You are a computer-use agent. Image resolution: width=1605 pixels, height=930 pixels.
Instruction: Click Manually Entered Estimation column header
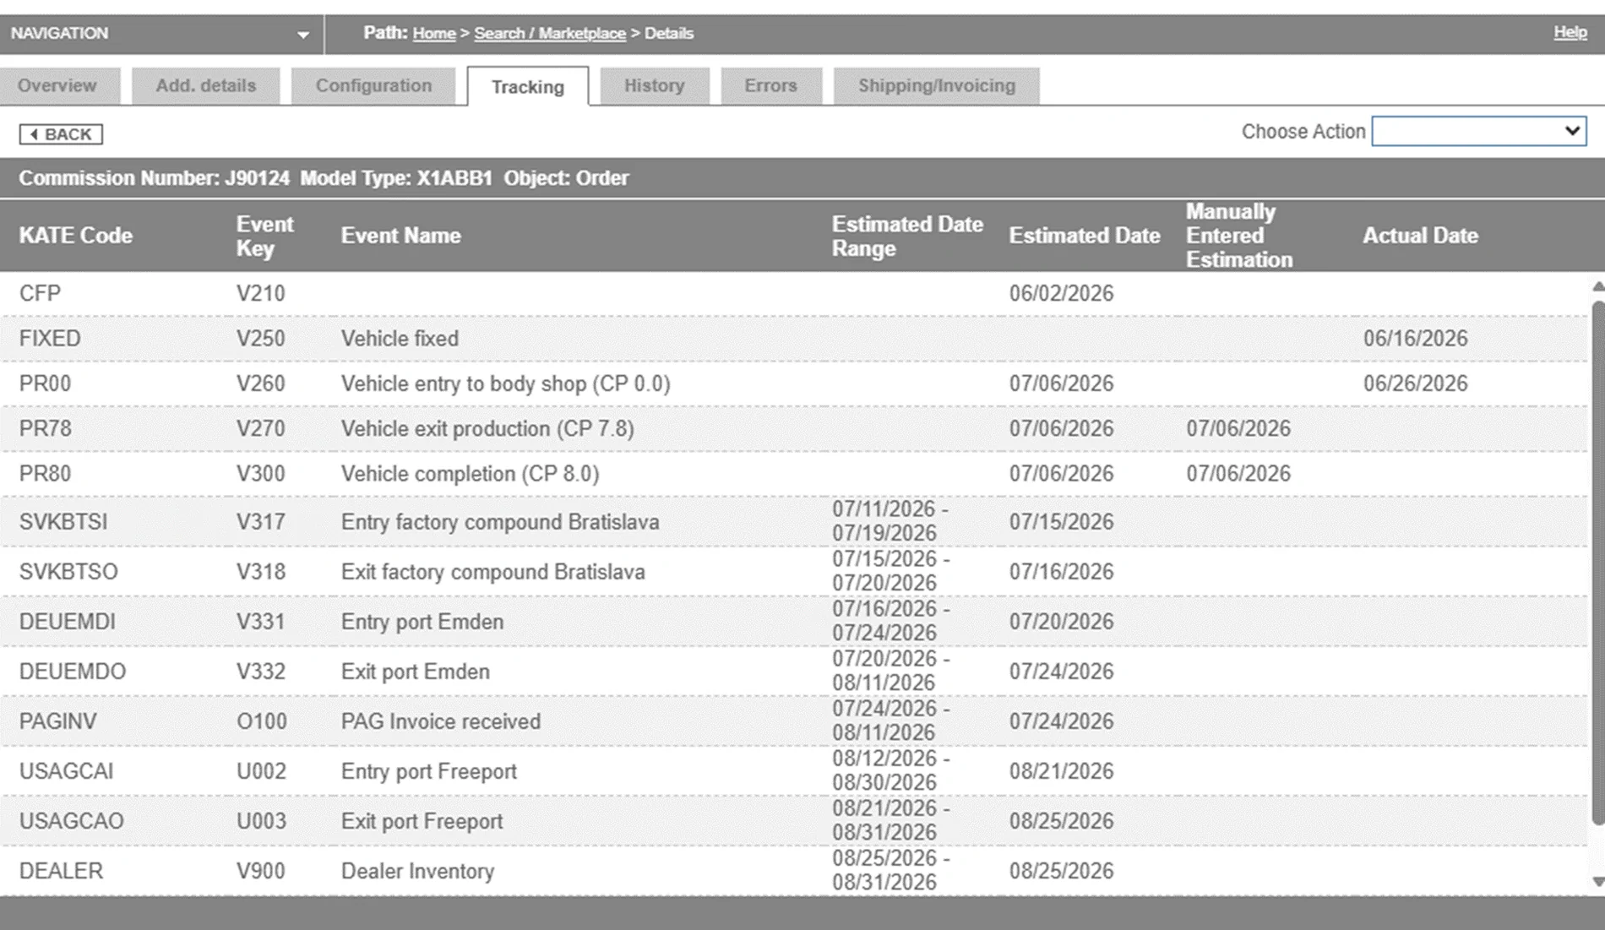pos(1239,236)
